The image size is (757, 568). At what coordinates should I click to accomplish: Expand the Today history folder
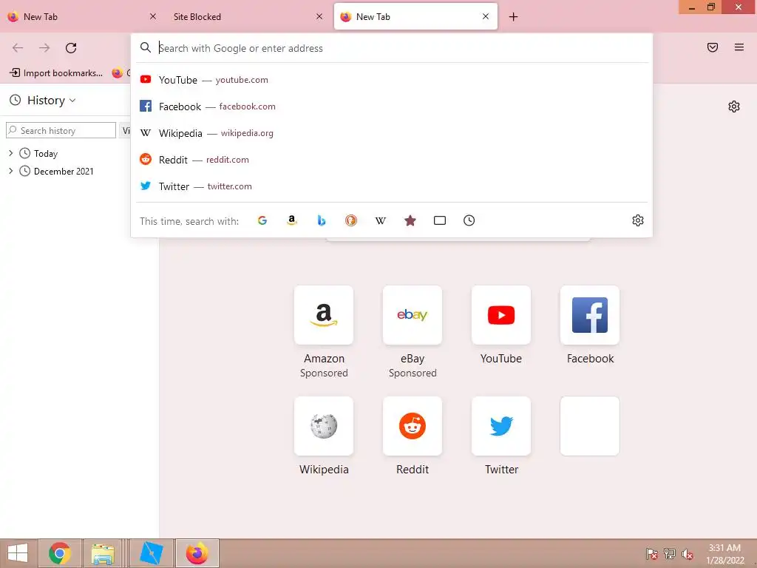[11, 153]
